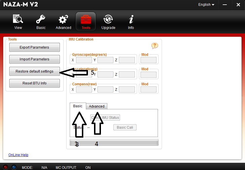245x170 pixels.
Task: Open the English language dropdown
Action: 206,5
